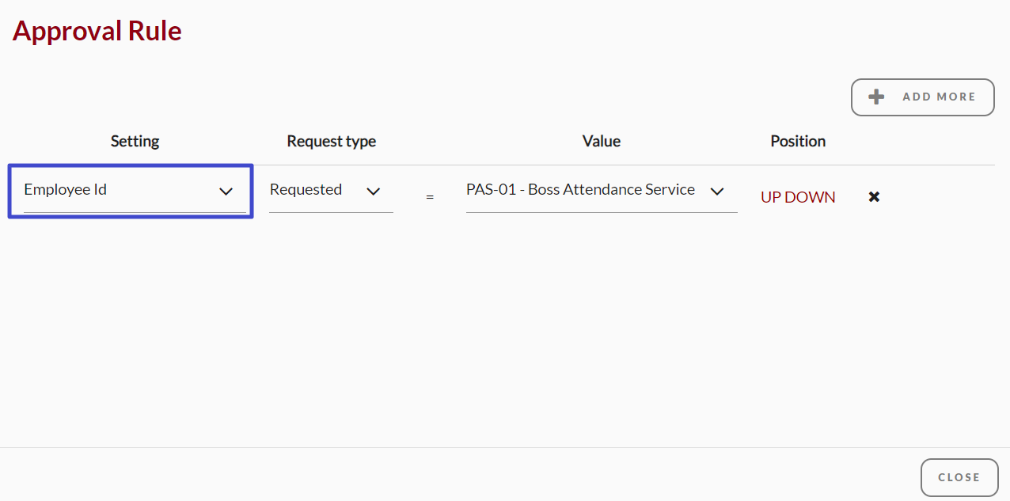Open the Request type dropdown showing Requested
The image size is (1010, 501).
click(331, 191)
